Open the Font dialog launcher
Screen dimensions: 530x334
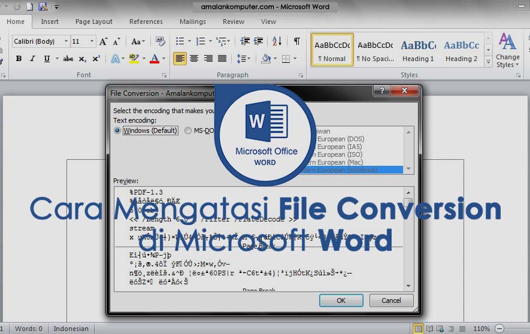point(164,75)
